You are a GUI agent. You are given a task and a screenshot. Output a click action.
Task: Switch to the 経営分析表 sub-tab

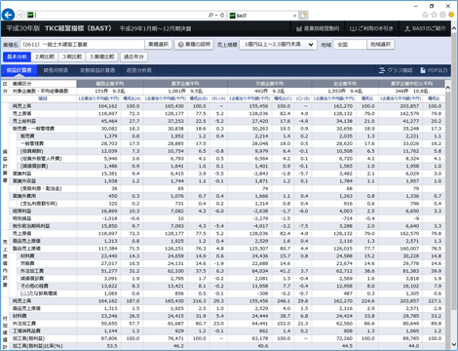(139, 70)
